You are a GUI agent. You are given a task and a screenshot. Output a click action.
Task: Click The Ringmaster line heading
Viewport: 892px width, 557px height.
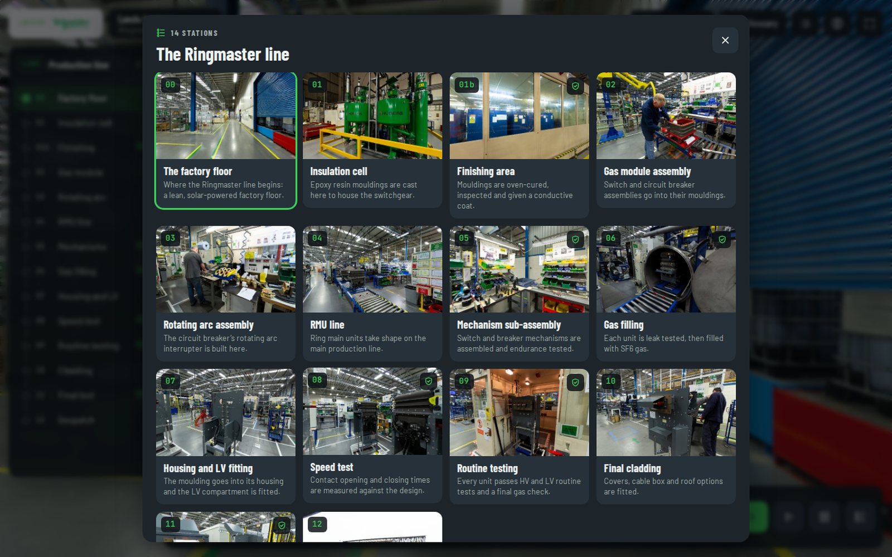222,55
